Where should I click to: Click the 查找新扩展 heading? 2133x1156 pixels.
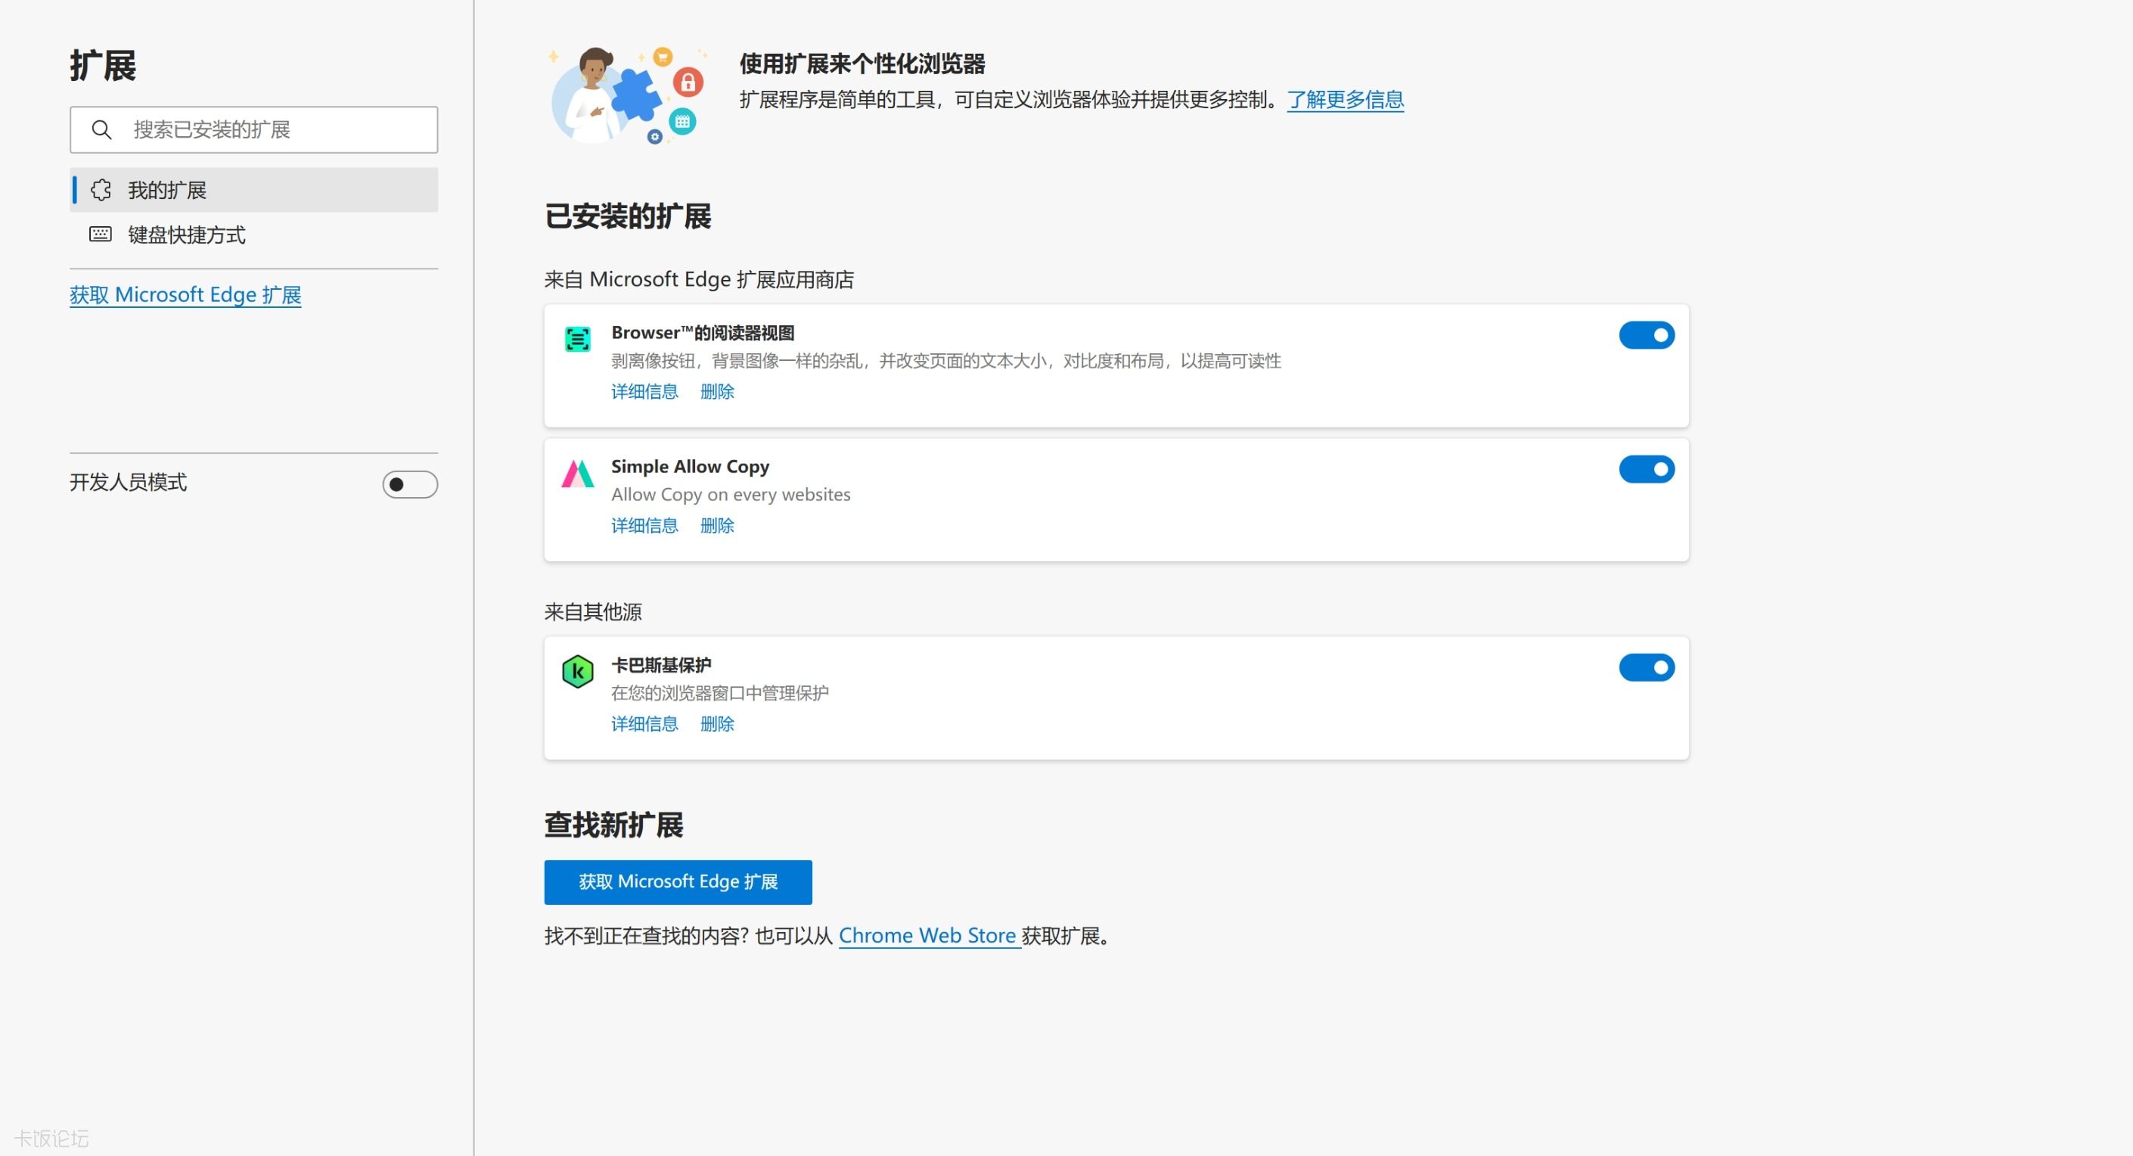tap(613, 825)
